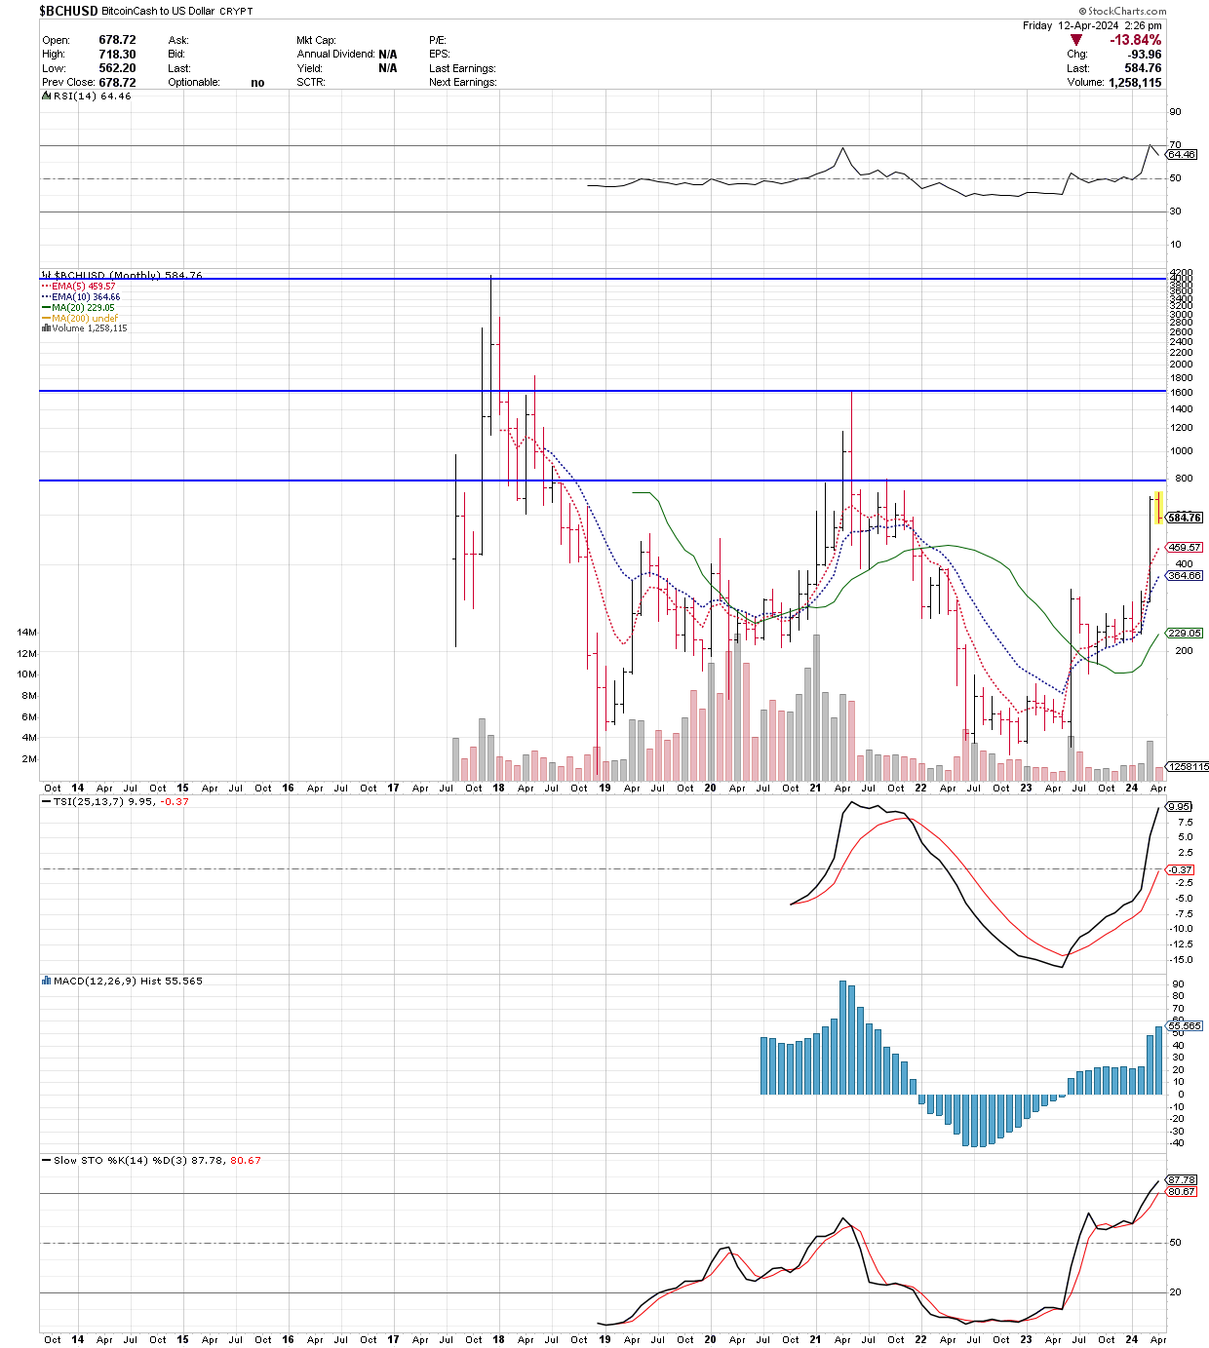1209x1348 pixels.
Task: Click the $BCHUSD ticker symbol heading
Action: click(x=68, y=11)
